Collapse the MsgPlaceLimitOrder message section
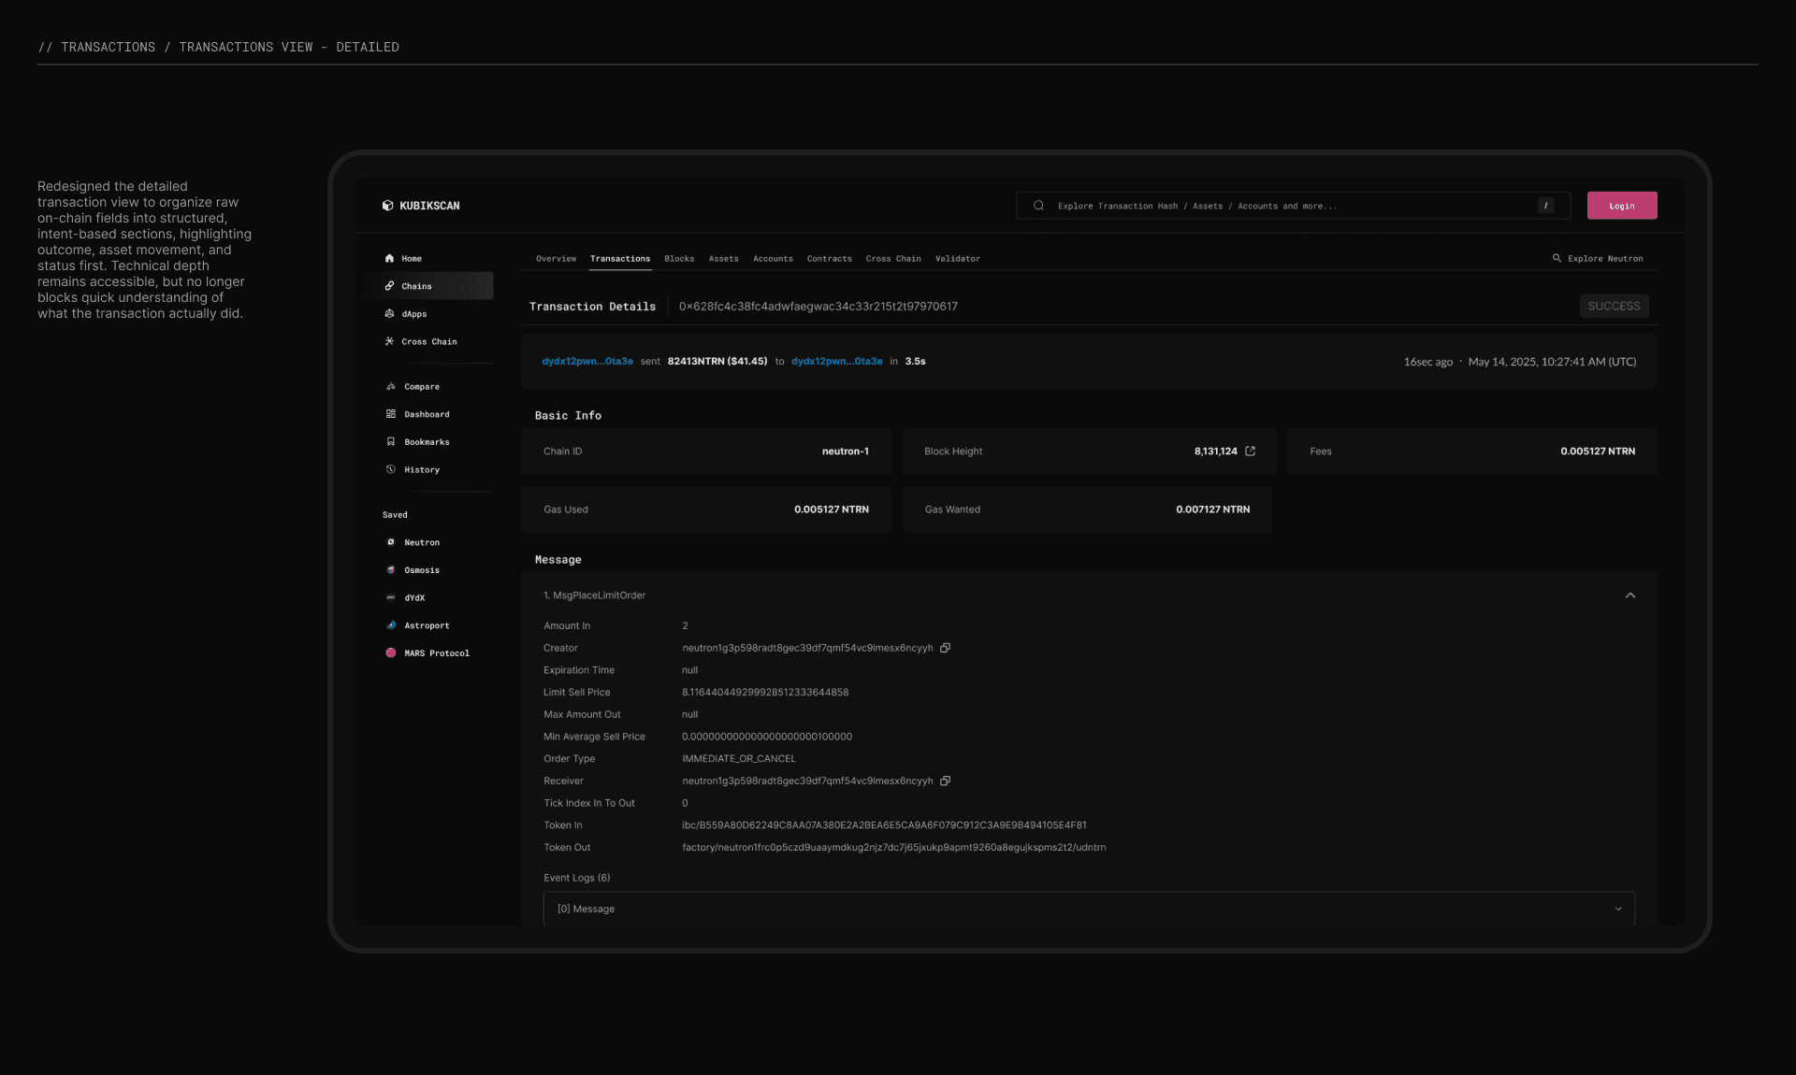1796x1075 pixels. [1629, 595]
